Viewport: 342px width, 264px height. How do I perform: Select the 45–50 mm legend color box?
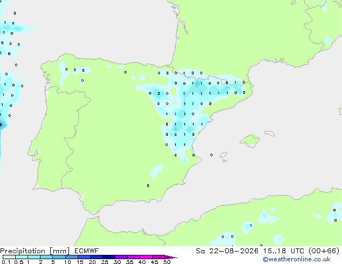(x=159, y=257)
